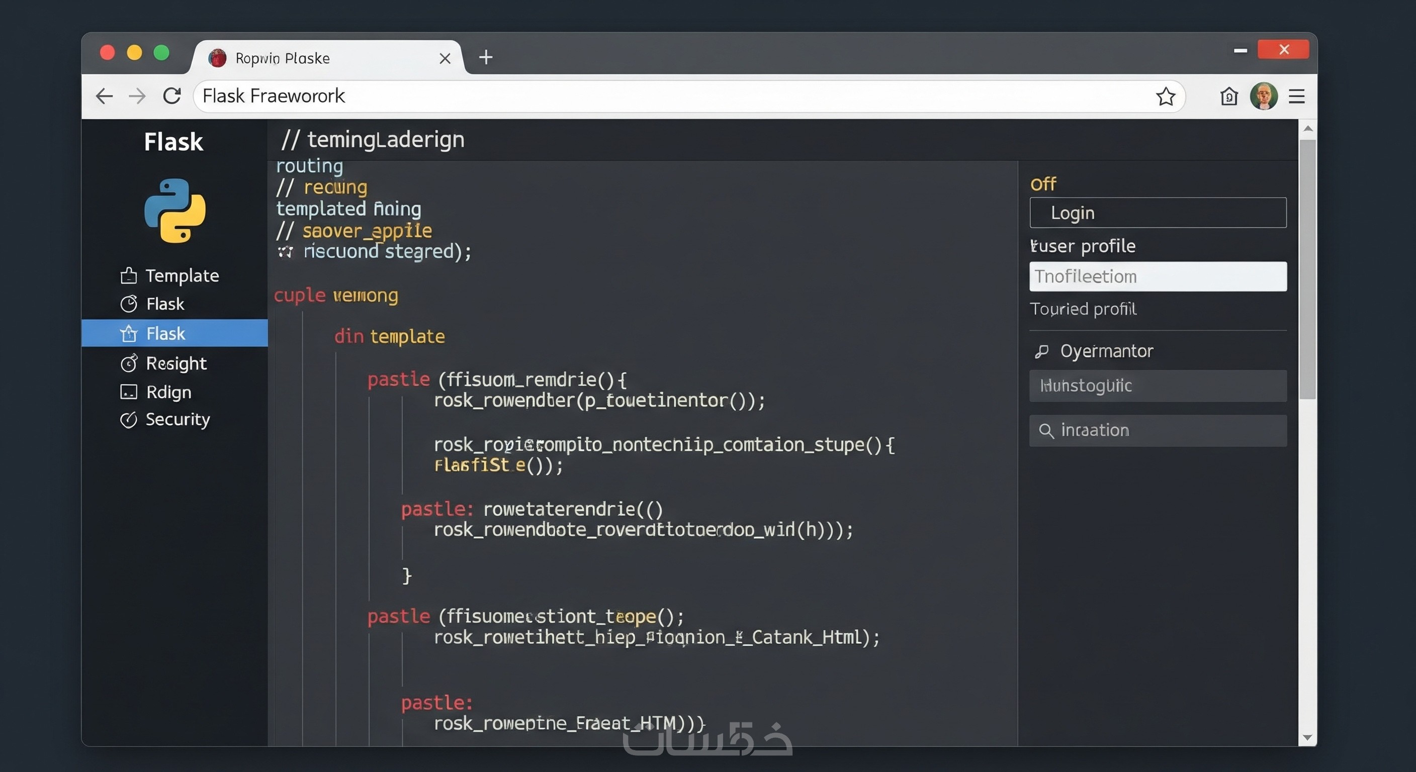1416x772 pixels.
Task: Reload the page with refresh icon
Action: coord(172,96)
